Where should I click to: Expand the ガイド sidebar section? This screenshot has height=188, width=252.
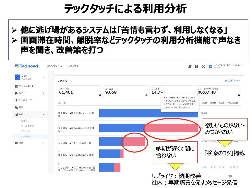[43, 93]
